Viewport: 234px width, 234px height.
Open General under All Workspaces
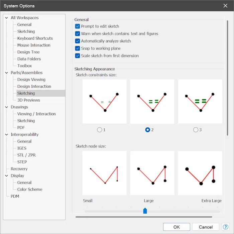[24, 24]
